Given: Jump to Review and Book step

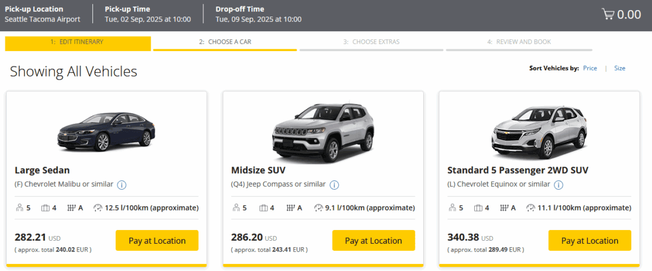Looking at the screenshot, I should point(519,42).
